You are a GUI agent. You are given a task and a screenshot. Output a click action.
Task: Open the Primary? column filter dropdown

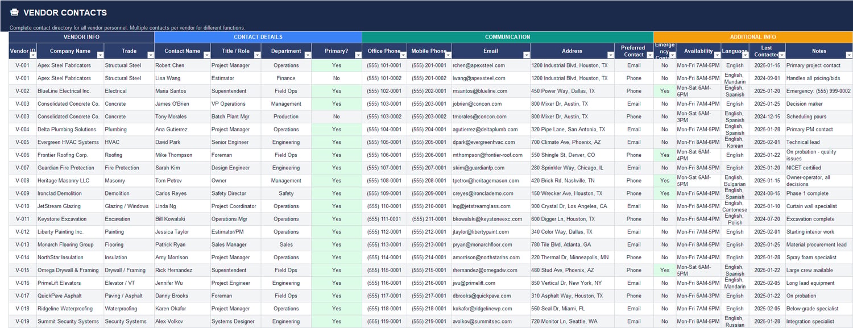(358, 55)
